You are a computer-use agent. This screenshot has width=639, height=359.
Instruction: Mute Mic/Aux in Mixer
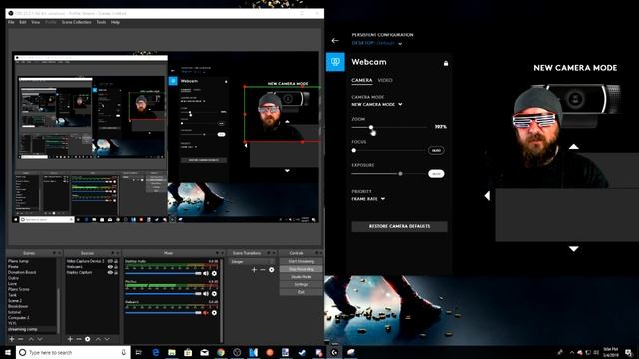coord(206,293)
